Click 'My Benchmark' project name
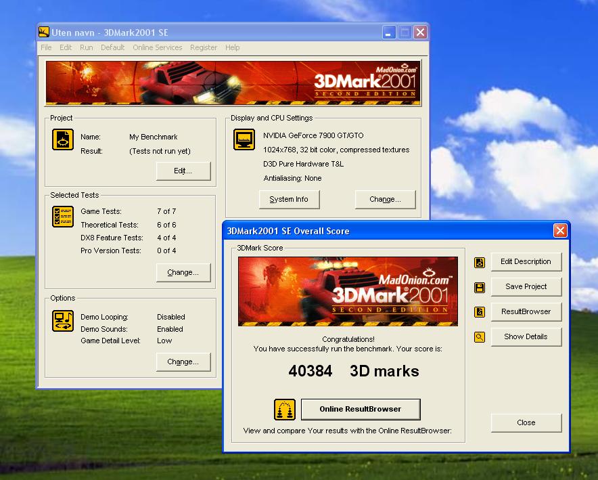Screen dimensions: 598x480 coord(154,137)
